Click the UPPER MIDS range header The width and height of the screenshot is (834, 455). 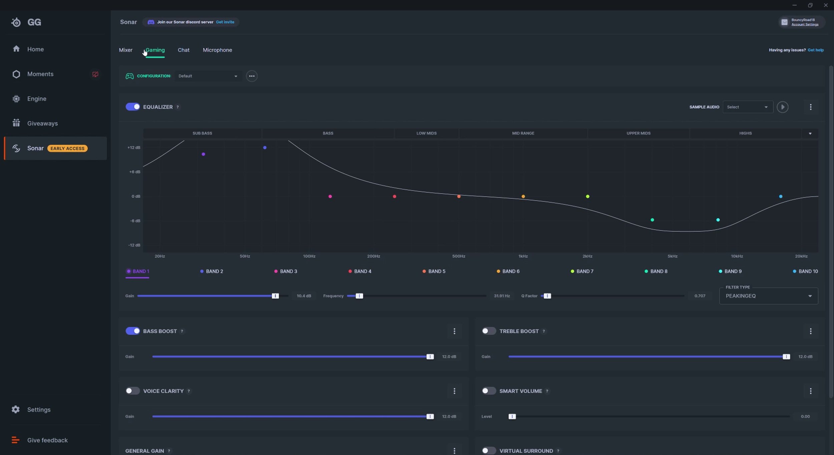pos(638,133)
